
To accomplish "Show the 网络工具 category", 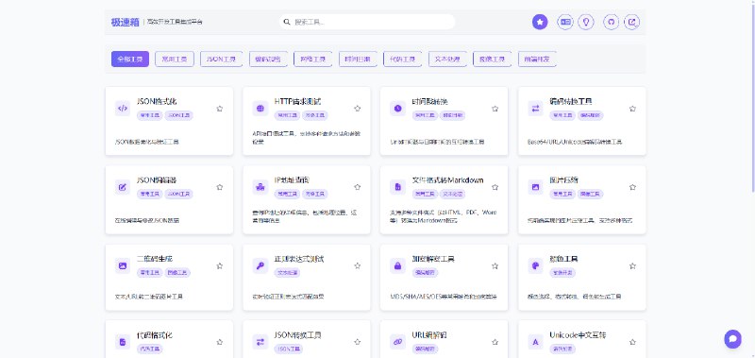I will coord(313,59).
